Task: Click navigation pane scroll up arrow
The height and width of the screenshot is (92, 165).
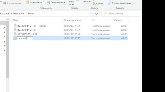Action: coord(8,19)
